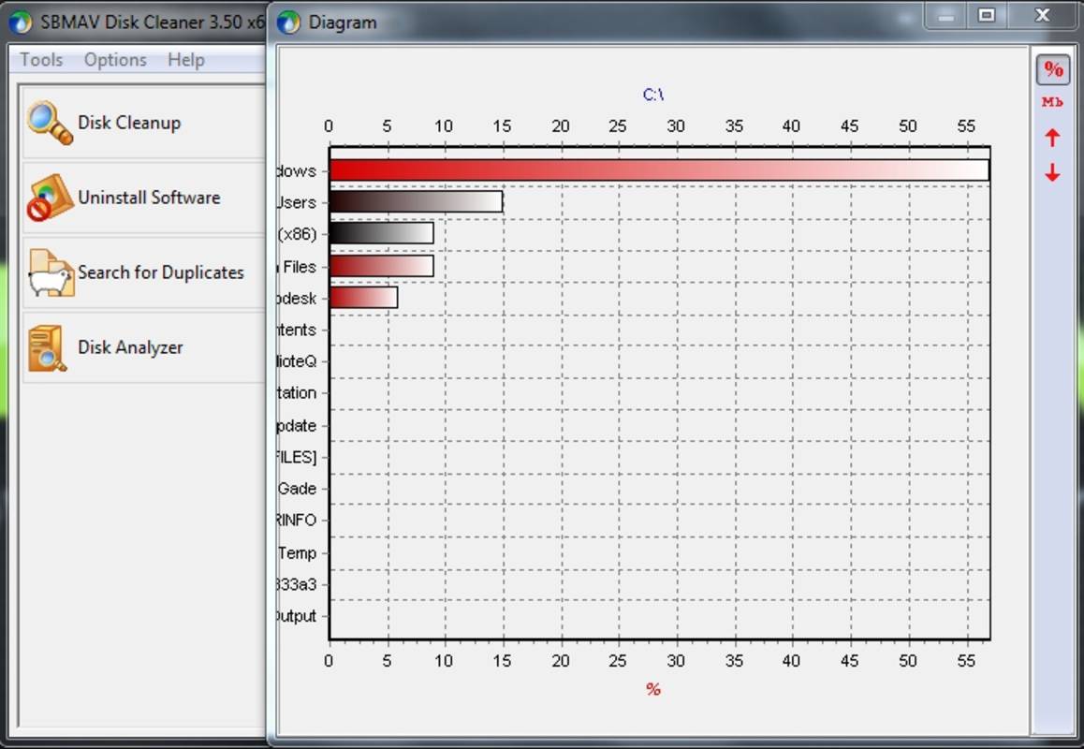
Task: Click the red up arrow icon
Action: tap(1052, 138)
